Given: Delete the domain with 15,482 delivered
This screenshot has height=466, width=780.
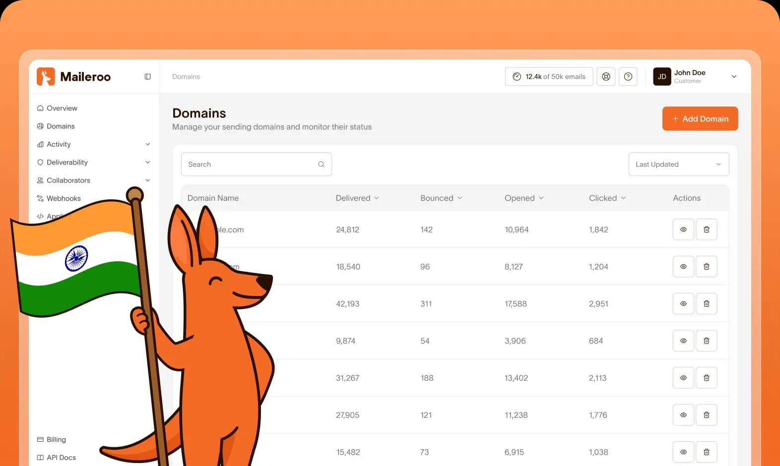Looking at the screenshot, I should coord(707,452).
